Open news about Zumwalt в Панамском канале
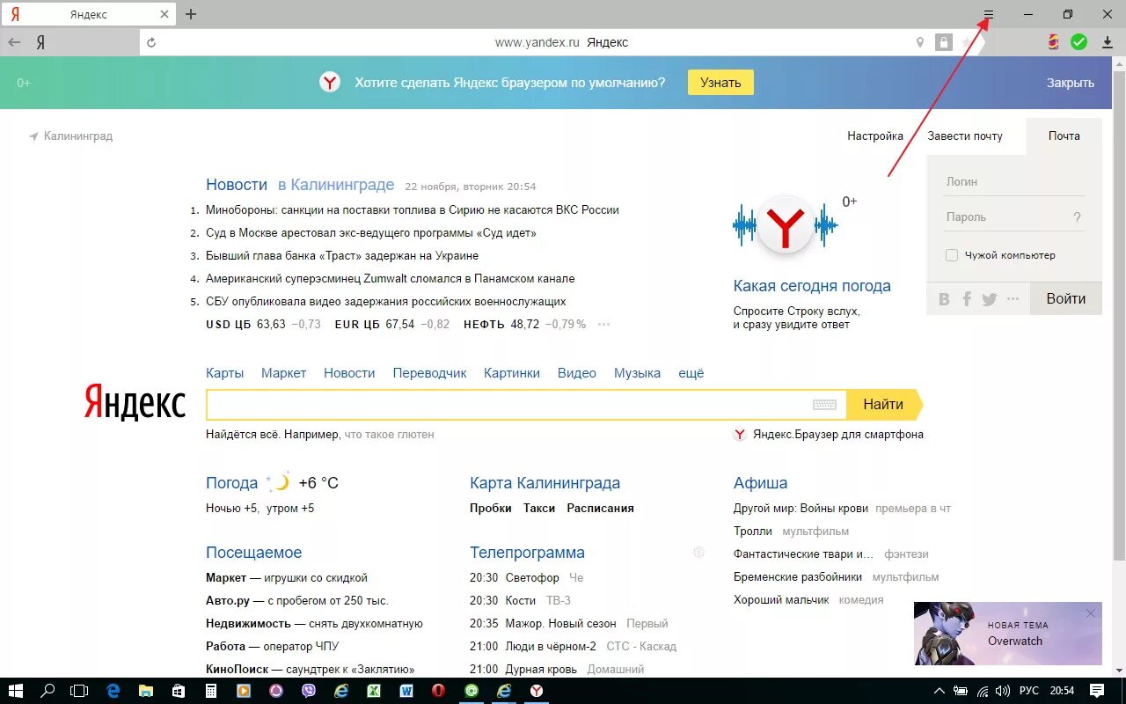Image resolution: width=1126 pixels, height=704 pixels. 391,279
